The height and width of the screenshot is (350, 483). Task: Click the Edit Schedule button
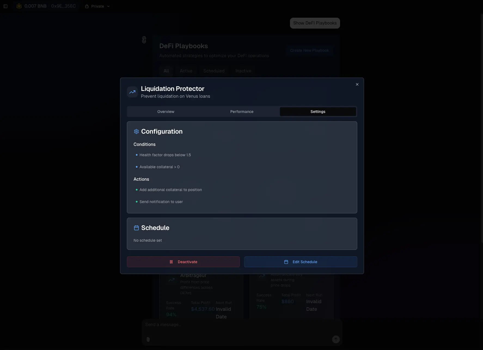pos(301,262)
